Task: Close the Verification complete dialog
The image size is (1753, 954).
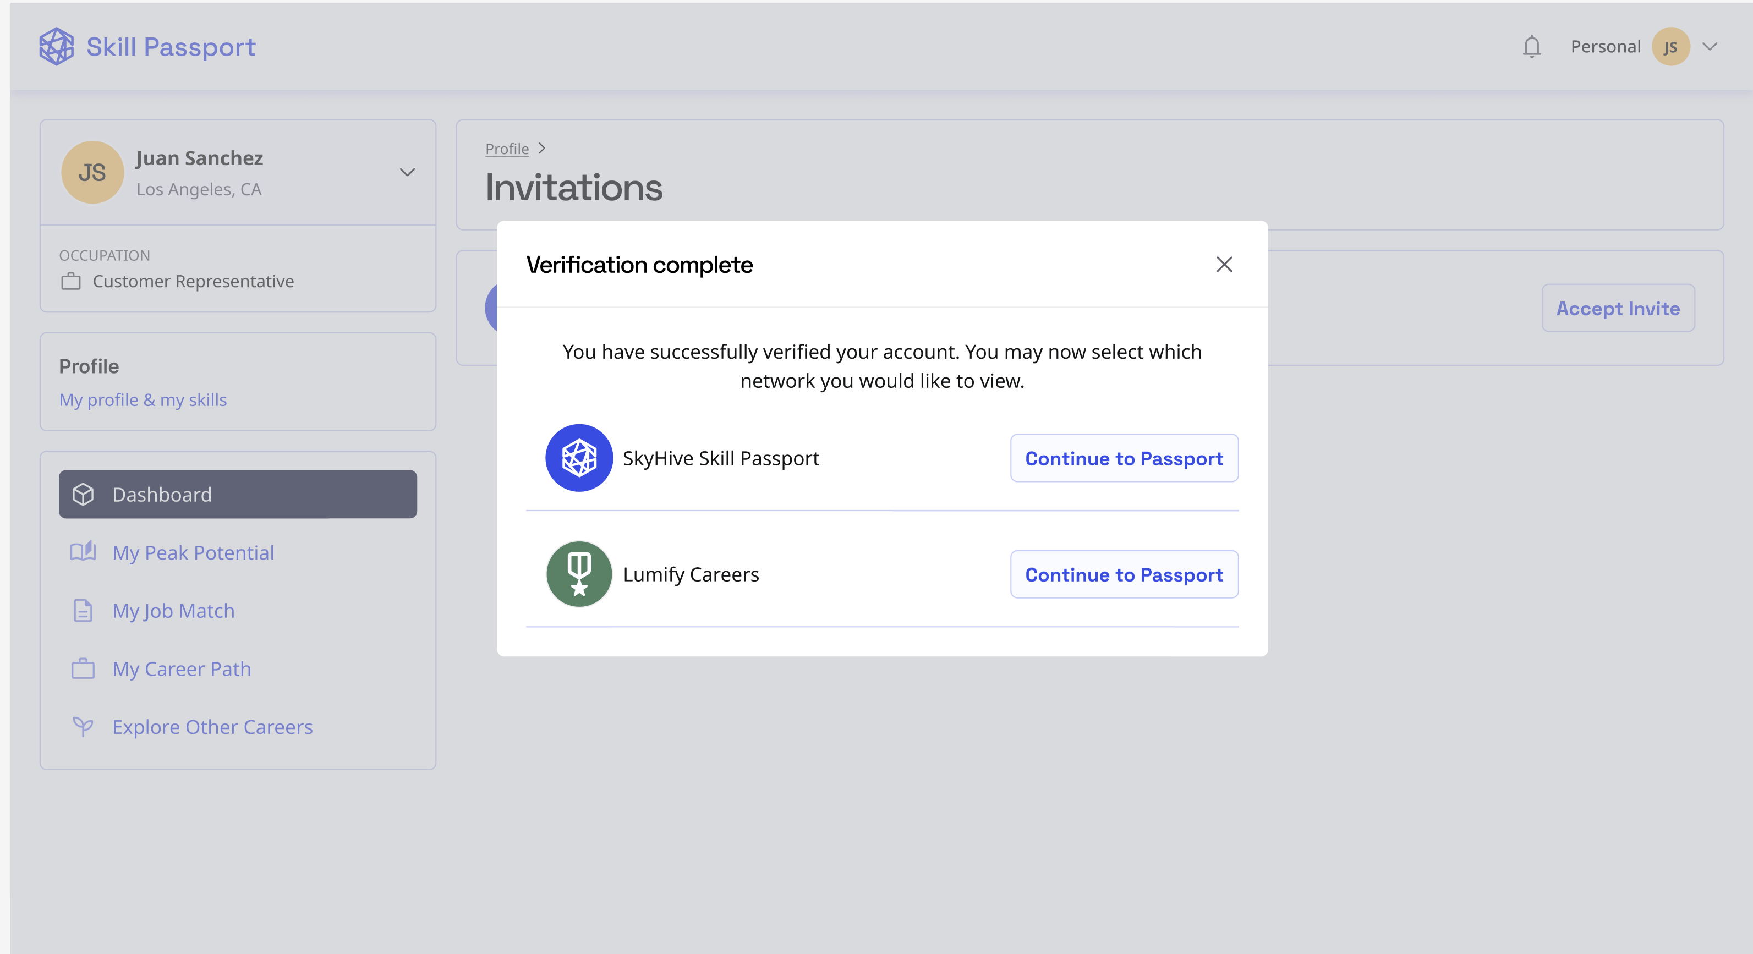Action: click(1224, 264)
